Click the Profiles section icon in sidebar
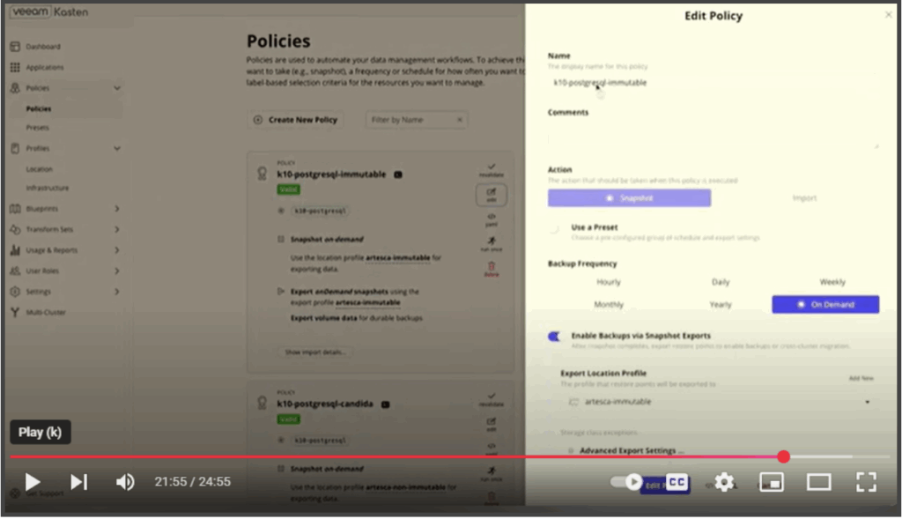Image resolution: width=902 pixels, height=519 pixels. point(15,148)
